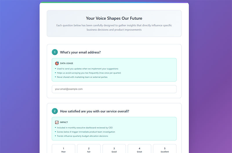Click the 'Your Voice Shapes Our Future' heading
This screenshot has height=153, width=232.
(114, 18)
